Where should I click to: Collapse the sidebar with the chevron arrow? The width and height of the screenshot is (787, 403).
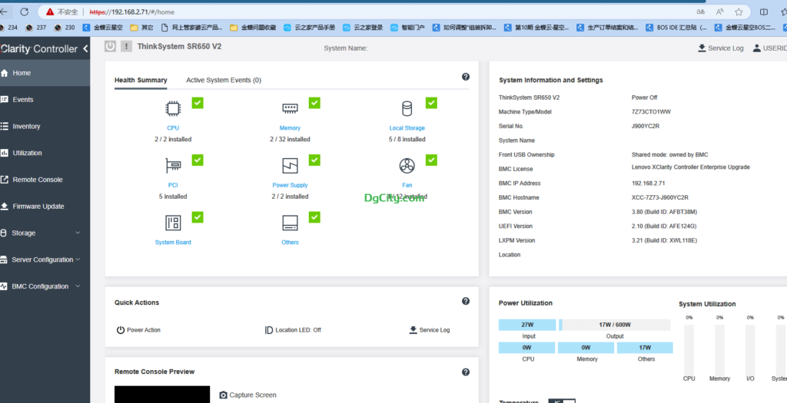(85, 48)
